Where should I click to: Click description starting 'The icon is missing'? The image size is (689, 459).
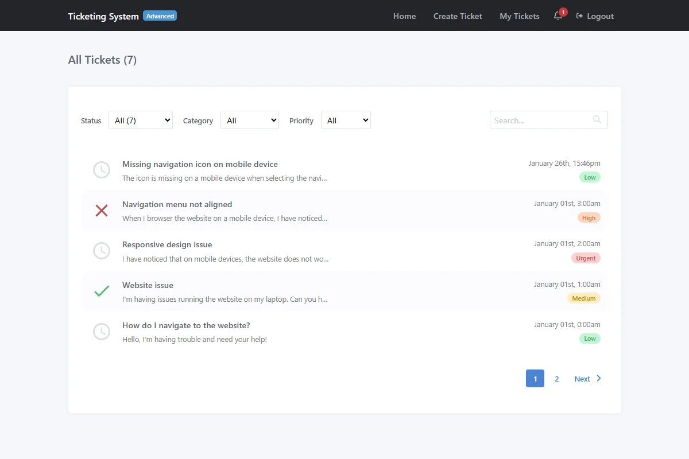point(224,178)
